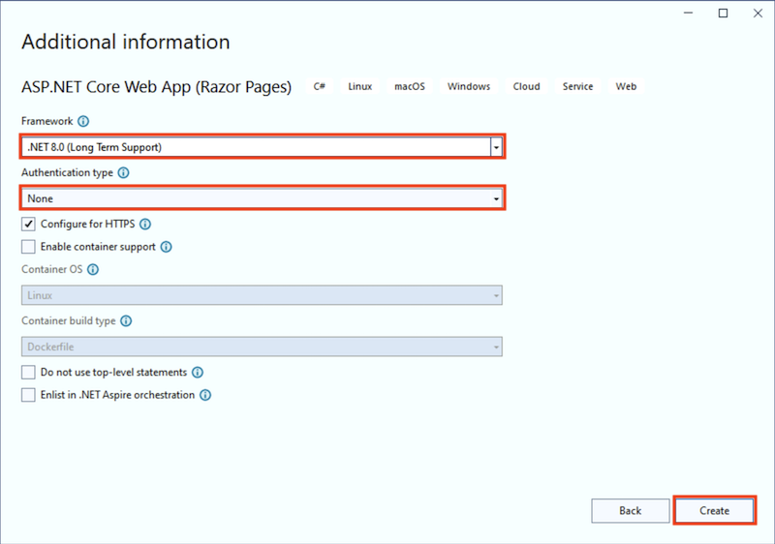Click the Authentication type info icon

coord(123,172)
